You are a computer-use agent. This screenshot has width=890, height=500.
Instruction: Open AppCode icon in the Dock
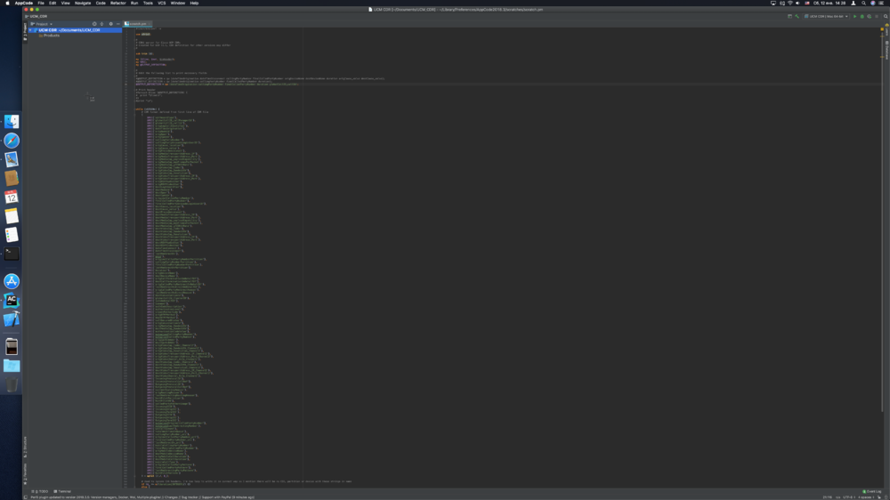12,300
